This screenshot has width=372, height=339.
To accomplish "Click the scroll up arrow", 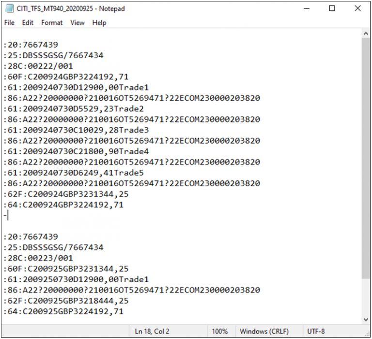I will [x=366, y=33].
